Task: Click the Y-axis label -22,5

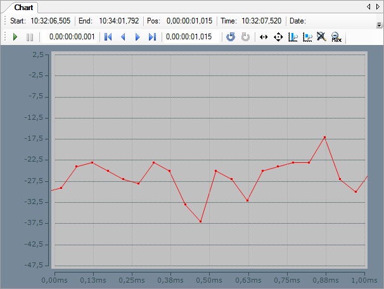Action: [x=34, y=160]
